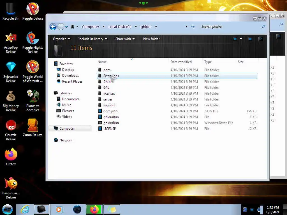Open recent locations dropdown beside forward arrow
Image resolution: width=287 pixels, height=215 pixels.
(x=67, y=27)
